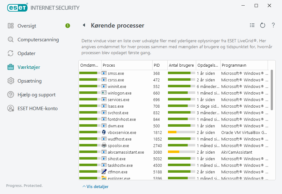The width and height of the screenshot is (282, 194).
Task: Click the vboxservice.exe VirtualBox icon
Action: 104,132
